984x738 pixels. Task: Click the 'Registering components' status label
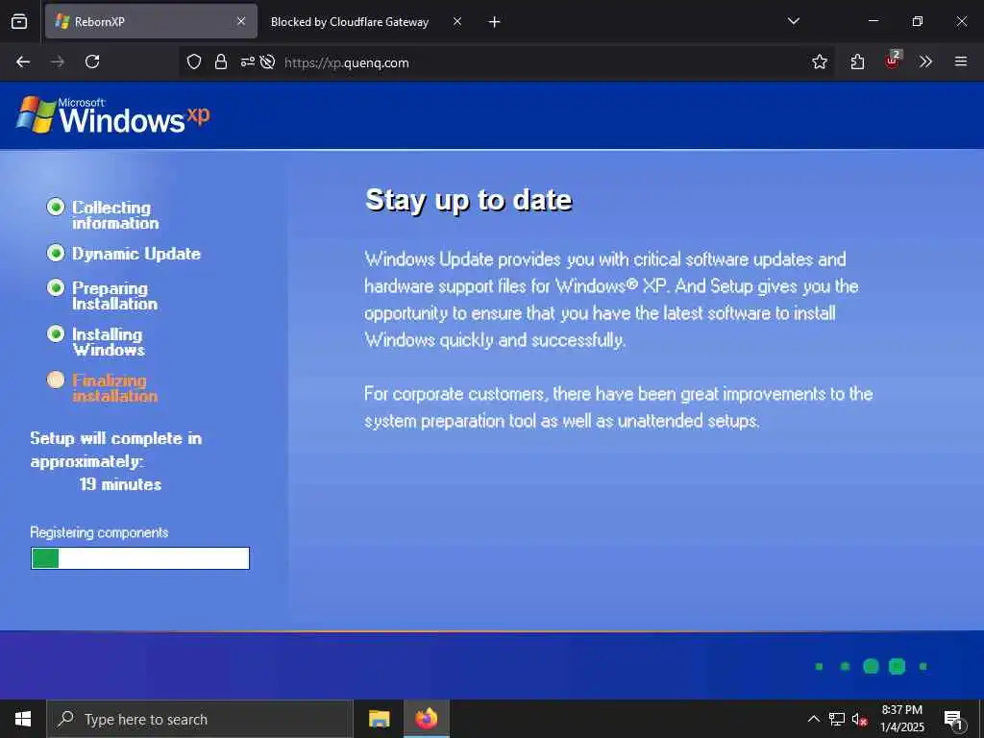[x=99, y=532]
